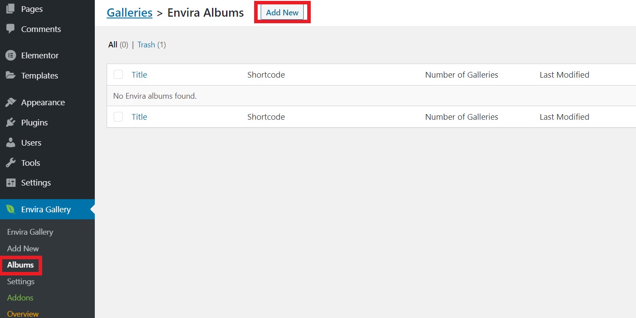Click the Users person icon
This screenshot has height=318, width=636.
[11, 143]
